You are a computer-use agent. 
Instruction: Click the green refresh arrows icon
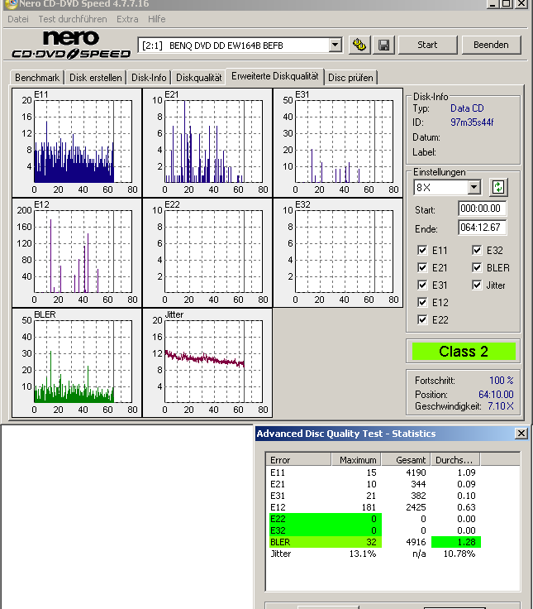click(x=498, y=187)
